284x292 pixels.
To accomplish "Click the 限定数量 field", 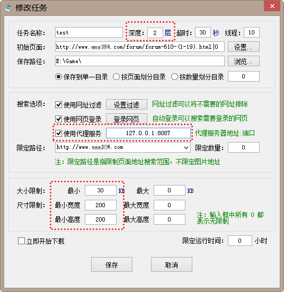I will (x=244, y=147).
